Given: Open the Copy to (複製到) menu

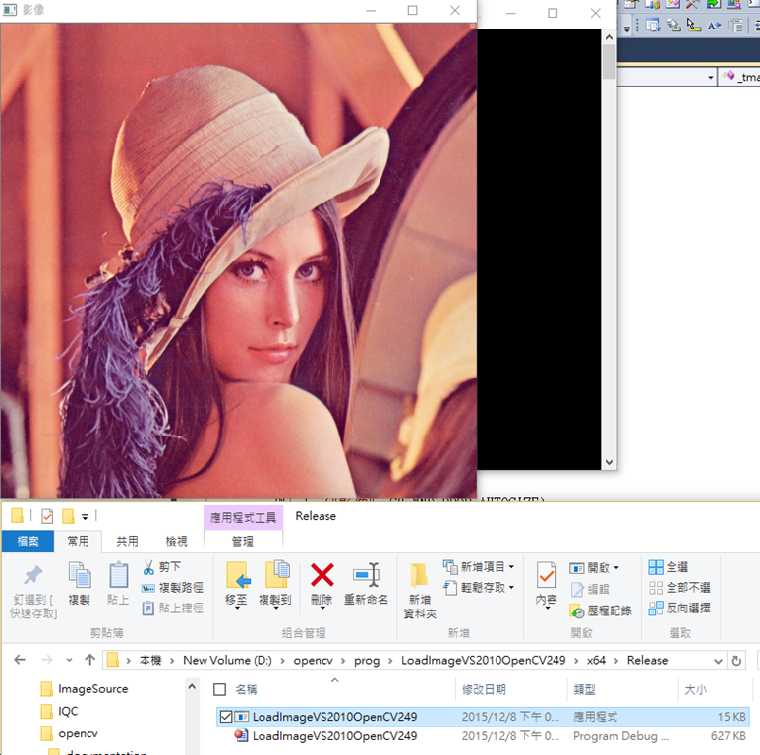Looking at the screenshot, I should click(275, 585).
